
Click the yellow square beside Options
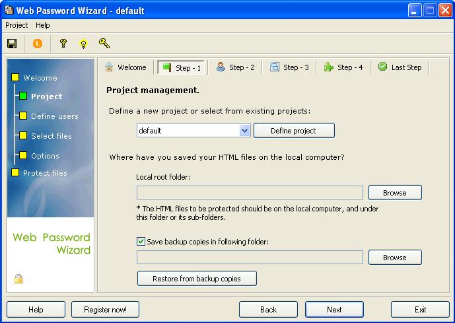coord(23,155)
